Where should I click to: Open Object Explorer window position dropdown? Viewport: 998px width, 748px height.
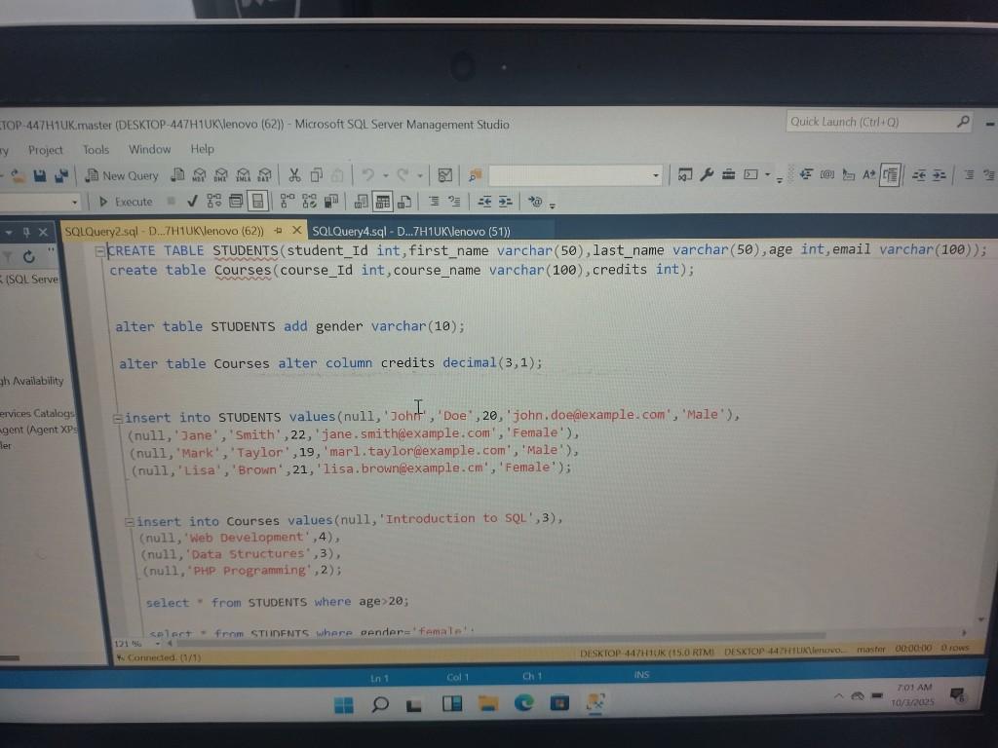point(9,232)
